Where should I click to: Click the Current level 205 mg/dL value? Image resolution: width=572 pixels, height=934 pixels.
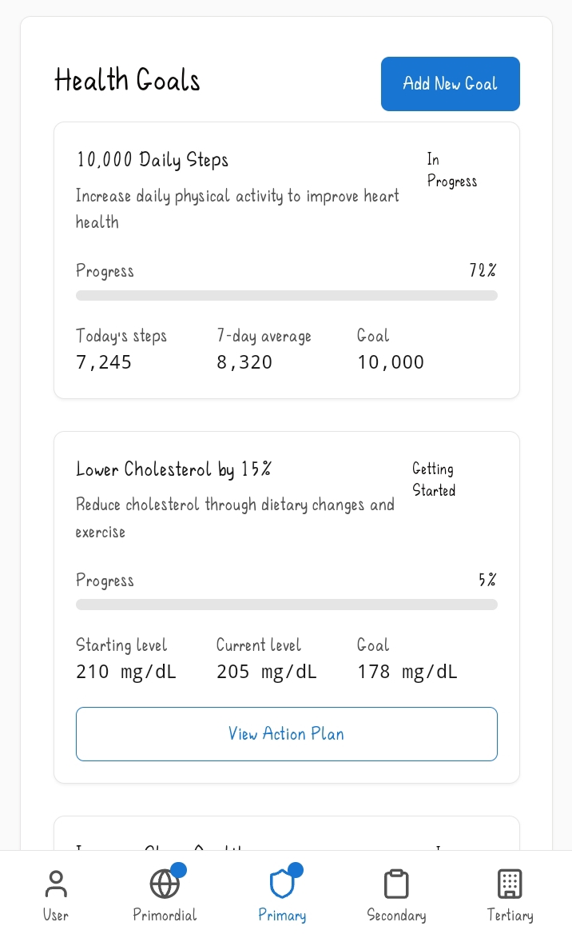pyautogui.click(x=267, y=672)
